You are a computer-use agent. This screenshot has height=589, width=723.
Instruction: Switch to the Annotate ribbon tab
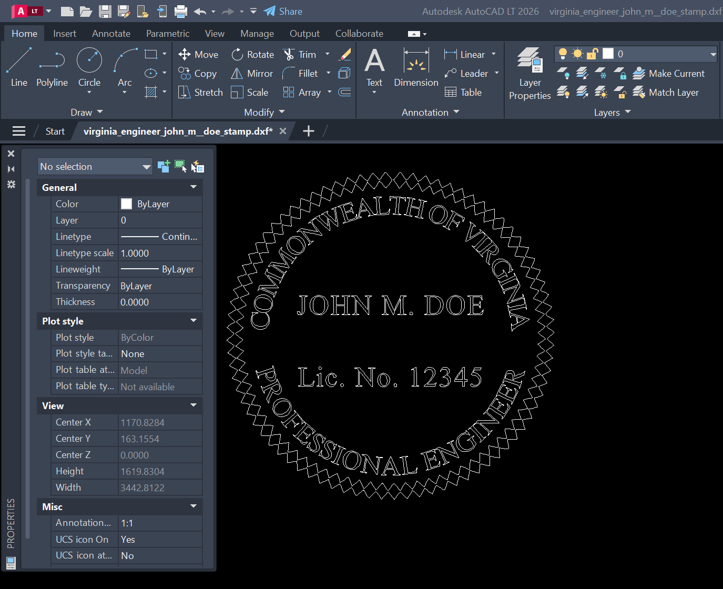pos(111,33)
